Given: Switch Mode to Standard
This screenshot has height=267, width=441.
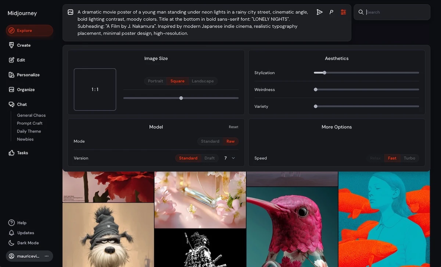Looking at the screenshot, I should pos(210,141).
